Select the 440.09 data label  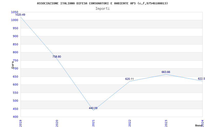(93, 108)
